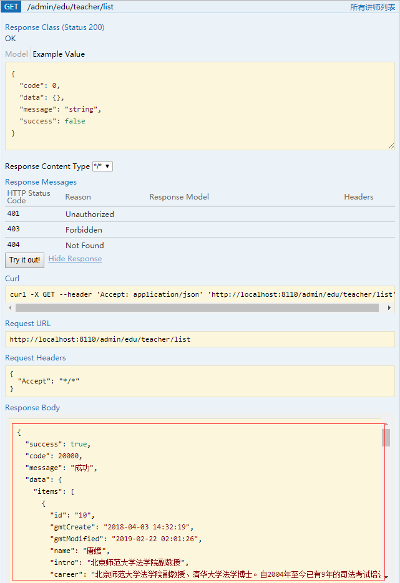This screenshot has height=583, width=400.
Task: Click the Response Class (Status 200) heading
Action: 55,27
